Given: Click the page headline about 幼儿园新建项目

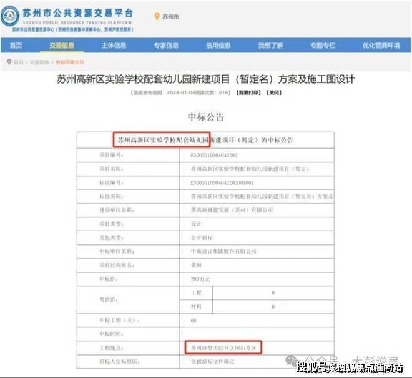Looking at the screenshot, I should [x=206, y=79].
